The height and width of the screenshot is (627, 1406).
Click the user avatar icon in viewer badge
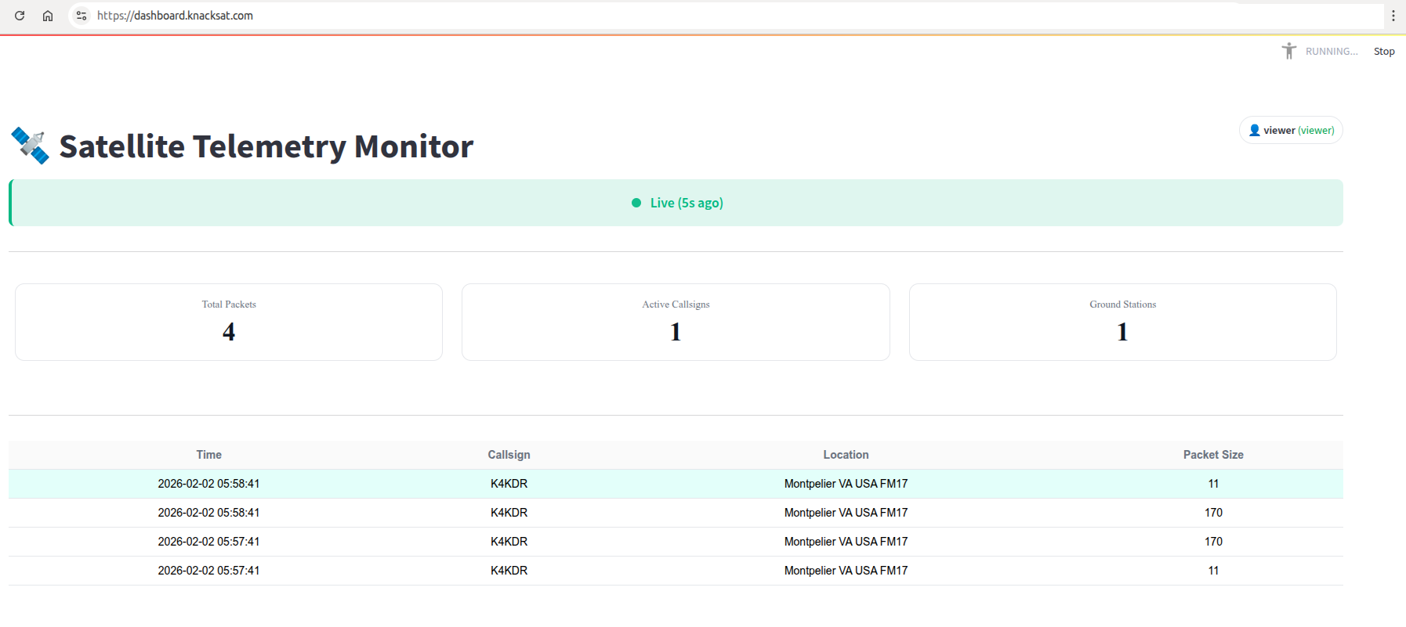coord(1254,131)
